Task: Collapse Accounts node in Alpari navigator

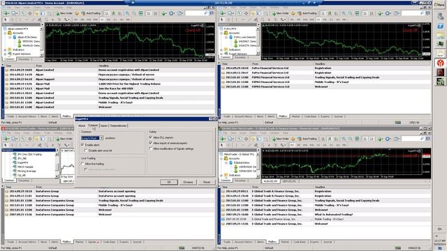Action: (5, 33)
